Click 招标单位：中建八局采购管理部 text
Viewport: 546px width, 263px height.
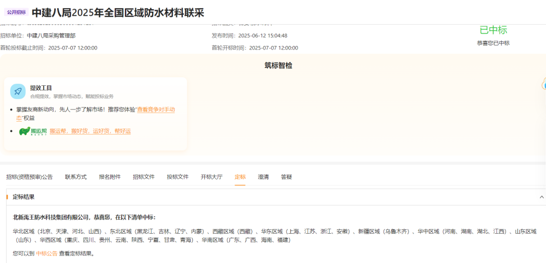click(x=38, y=35)
